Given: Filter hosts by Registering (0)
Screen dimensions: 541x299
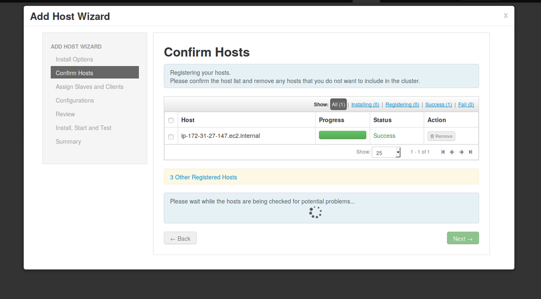Looking at the screenshot, I should point(402,105).
